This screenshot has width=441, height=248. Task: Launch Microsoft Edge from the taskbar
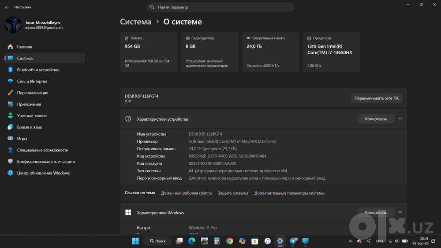click(x=192, y=241)
